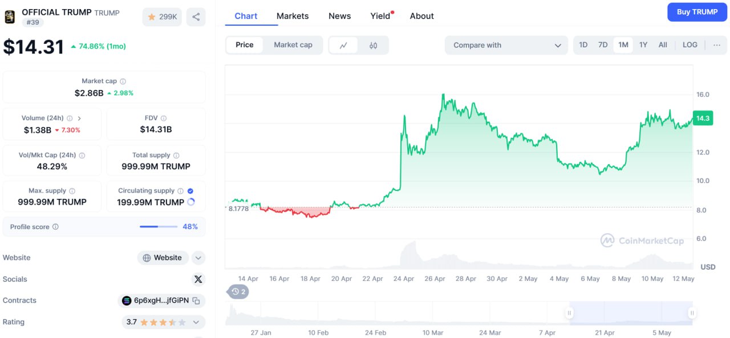The height and width of the screenshot is (338, 730).
Task: Click the 14.3 current price label on chart
Action: tap(703, 119)
